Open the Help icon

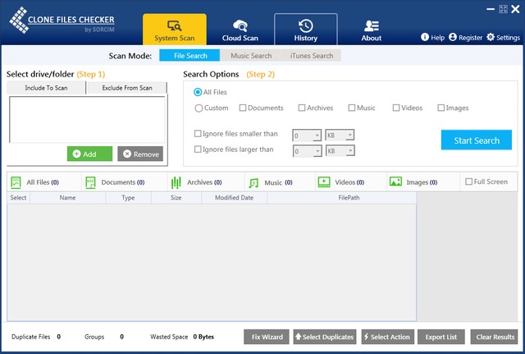pyautogui.click(x=425, y=38)
